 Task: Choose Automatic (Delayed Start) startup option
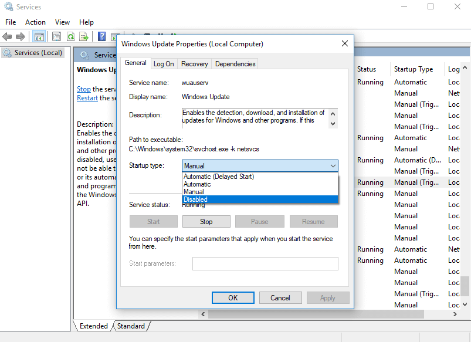(x=260, y=177)
